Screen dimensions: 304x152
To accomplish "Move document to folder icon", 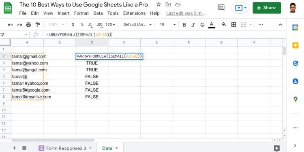I will [168, 4].
